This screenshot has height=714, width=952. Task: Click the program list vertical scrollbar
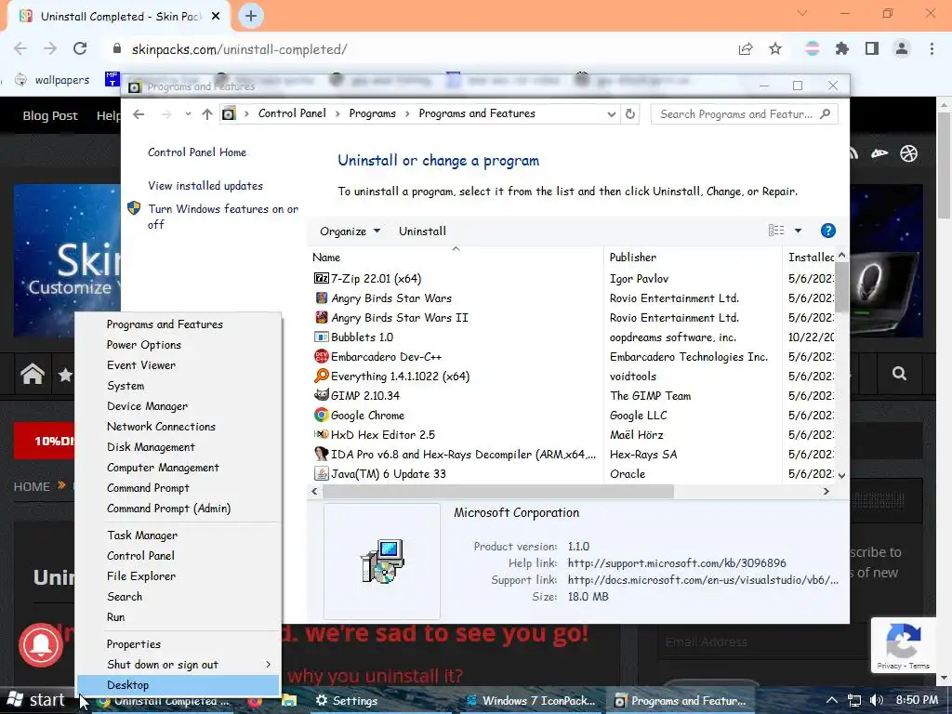[841, 288]
